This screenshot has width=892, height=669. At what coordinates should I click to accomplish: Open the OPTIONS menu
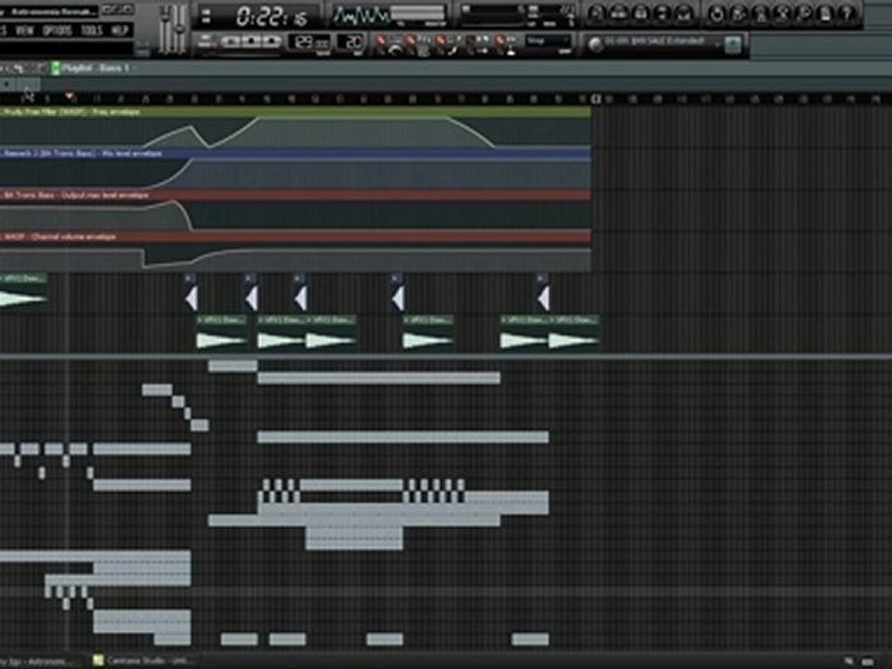point(57,30)
